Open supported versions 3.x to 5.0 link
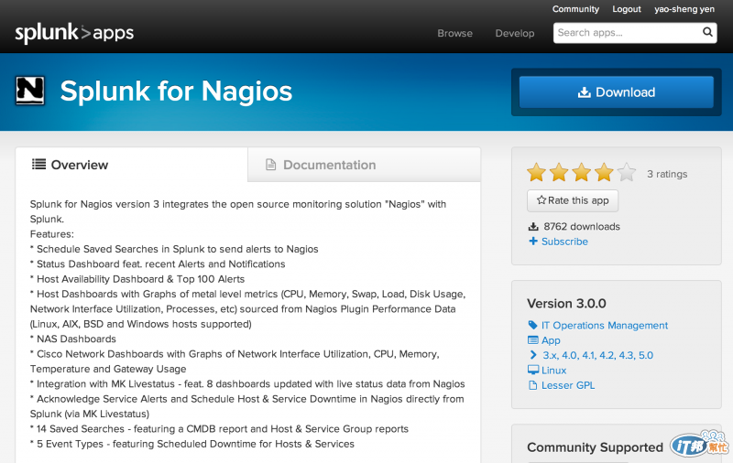The image size is (733, 463). click(x=598, y=355)
